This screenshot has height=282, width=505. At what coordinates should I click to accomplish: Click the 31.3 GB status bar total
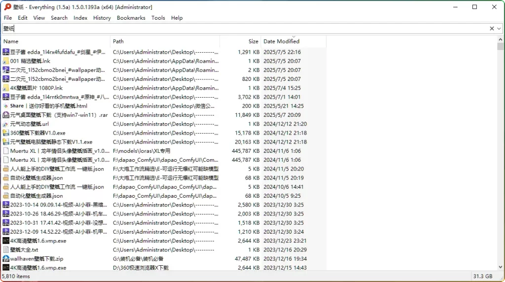tap(482, 276)
